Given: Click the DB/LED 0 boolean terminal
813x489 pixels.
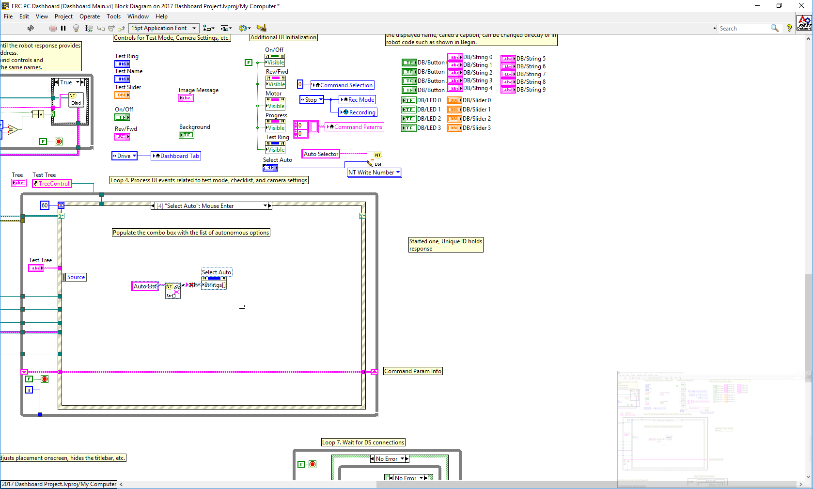Looking at the screenshot, I should pos(409,100).
